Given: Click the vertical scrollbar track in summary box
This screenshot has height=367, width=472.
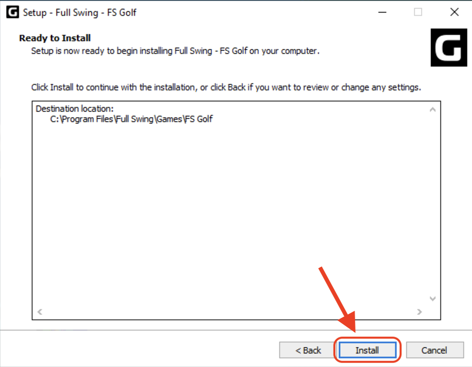Looking at the screenshot, I should pyautogui.click(x=433, y=204).
